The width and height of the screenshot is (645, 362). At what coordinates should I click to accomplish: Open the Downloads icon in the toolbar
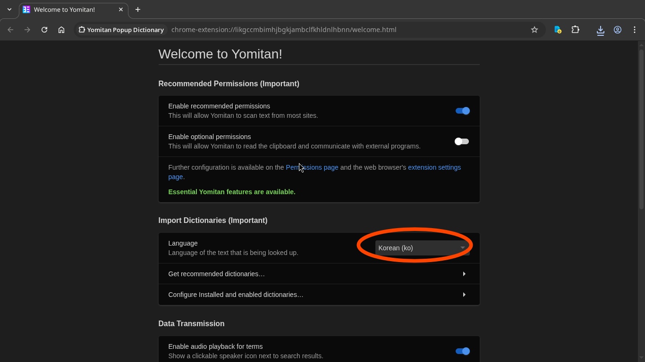600,30
